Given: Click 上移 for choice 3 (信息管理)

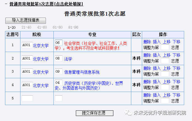Looking at the screenshot, I should [x=167, y=68].
